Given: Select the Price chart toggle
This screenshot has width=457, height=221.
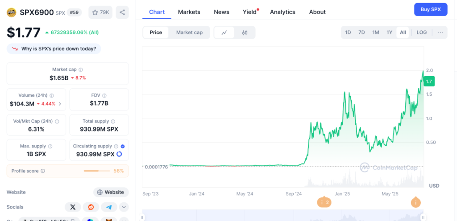Looking at the screenshot, I should pyautogui.click(x=156, y=33).
